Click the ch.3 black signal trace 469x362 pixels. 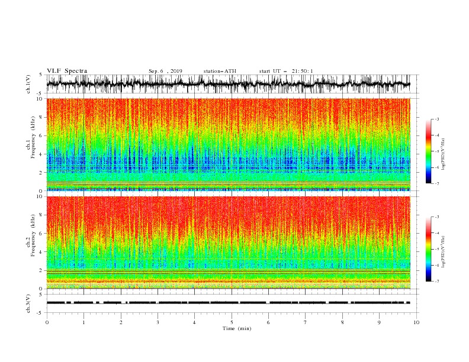[x=228, y=303]
